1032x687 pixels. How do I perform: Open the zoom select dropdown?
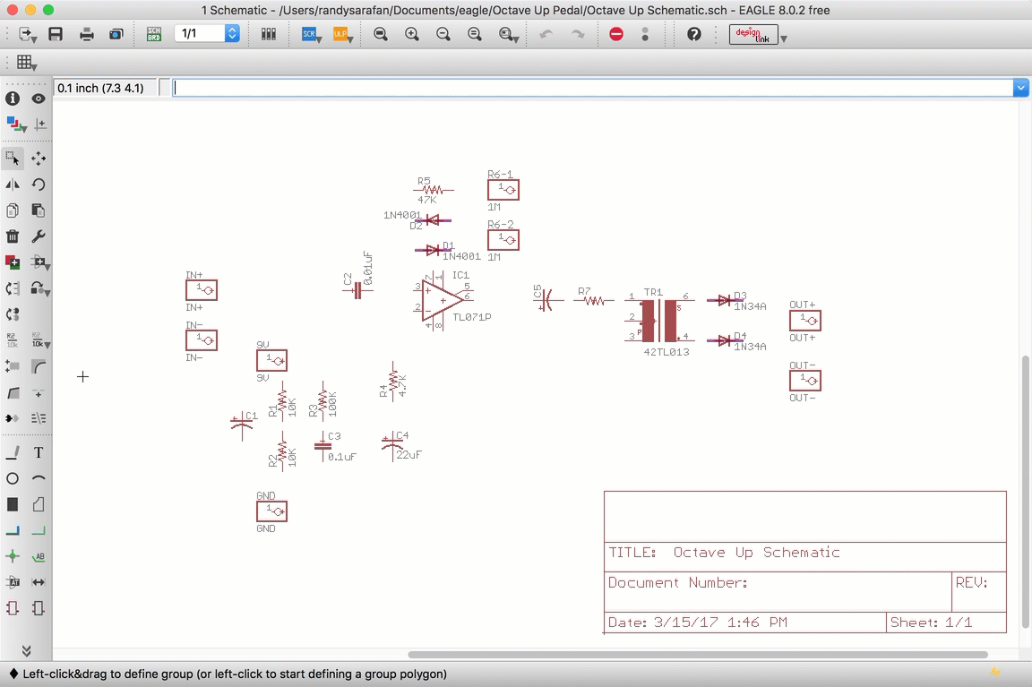(x=507, y=35)
